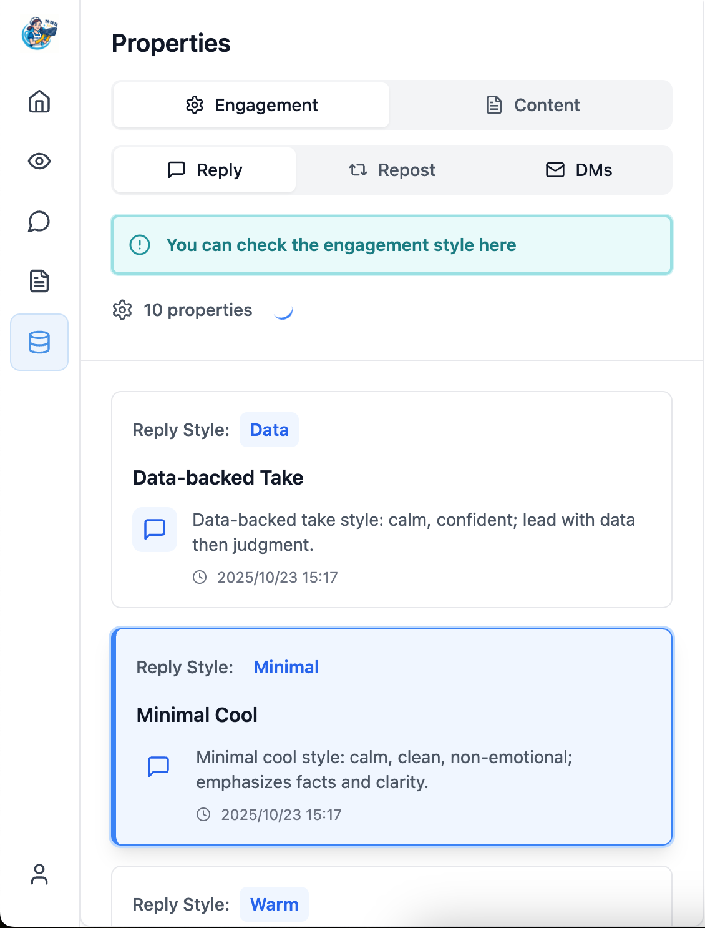The height and width of the screenshot is (928, 705).
Task: Select the Engagement tab
Action: pyautogui.click(x=250, y=105)
